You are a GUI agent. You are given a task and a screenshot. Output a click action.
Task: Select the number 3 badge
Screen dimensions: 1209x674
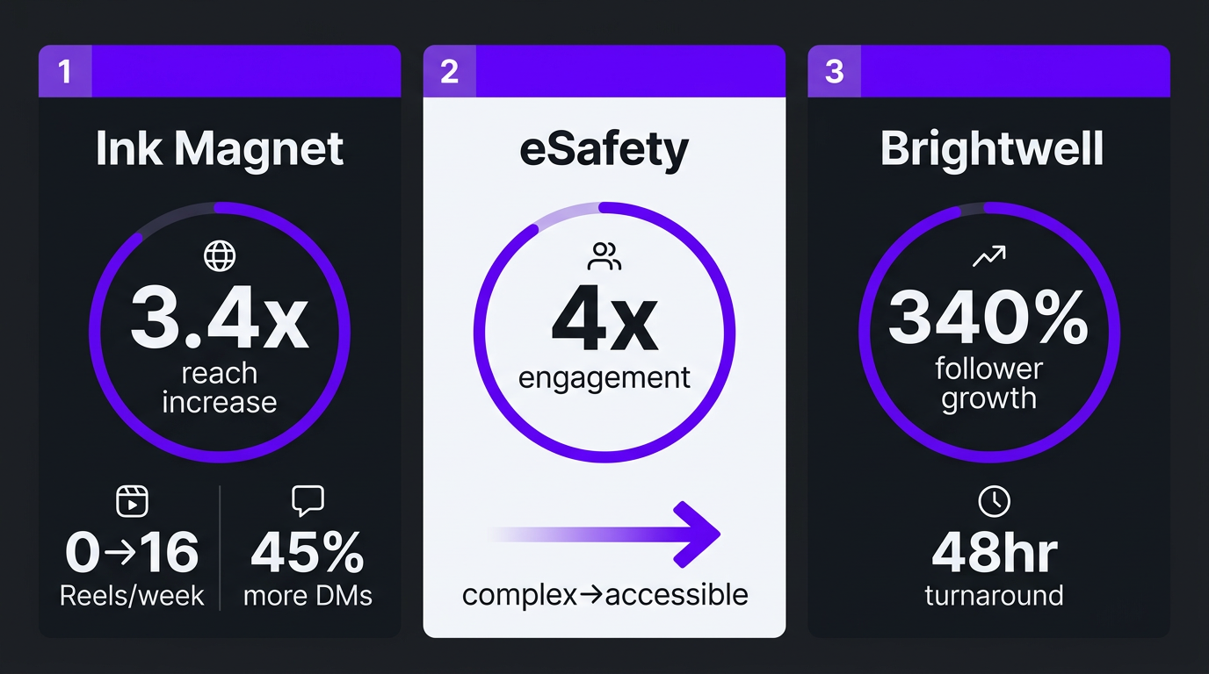click(x=835, y=71)
